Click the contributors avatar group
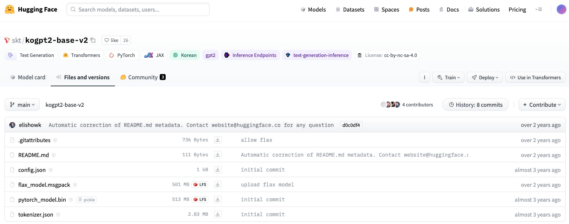 390,105
